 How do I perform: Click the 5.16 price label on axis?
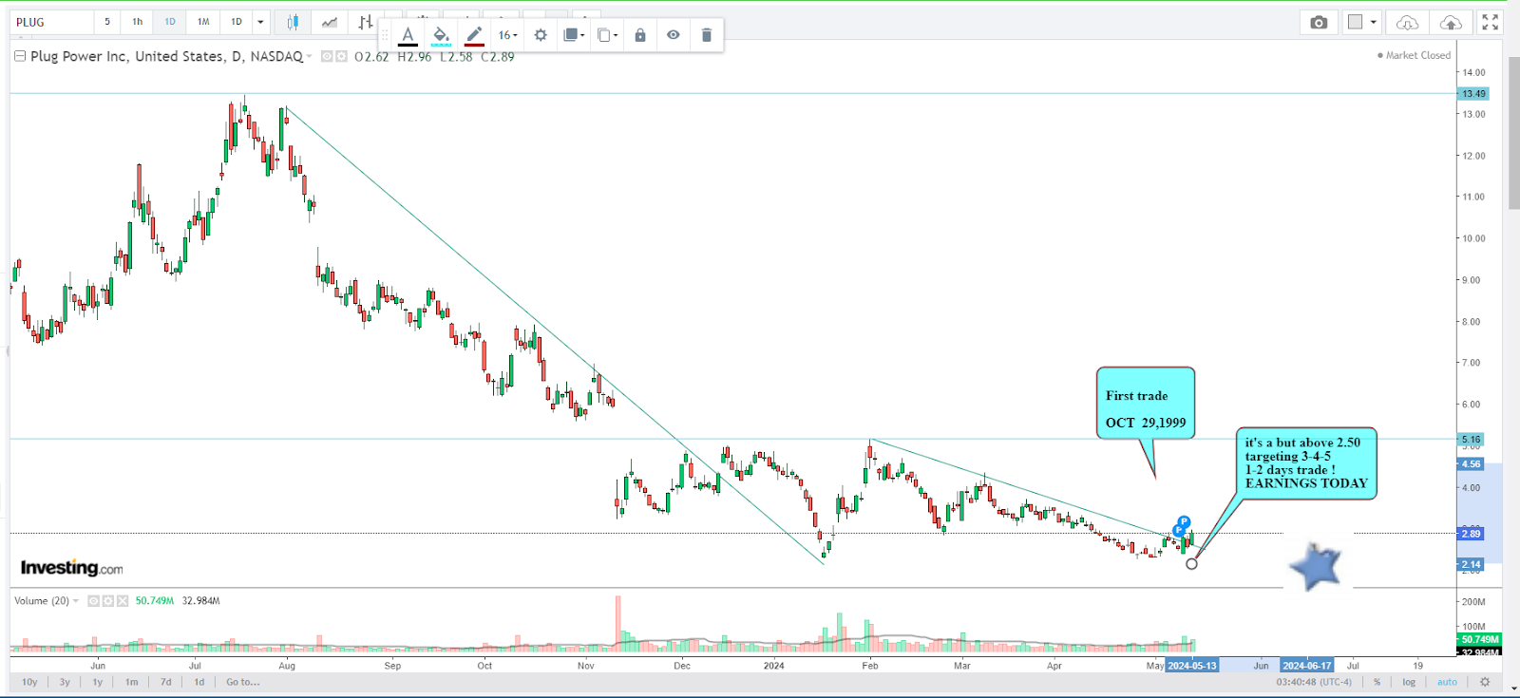click(x=1471, y=439)
